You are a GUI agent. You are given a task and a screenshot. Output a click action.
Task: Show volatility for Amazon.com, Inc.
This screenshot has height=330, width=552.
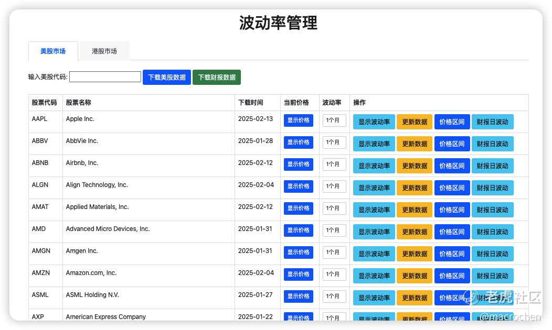[x=374, y=276]
